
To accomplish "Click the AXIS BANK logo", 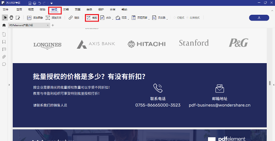I will pos(96,44).
